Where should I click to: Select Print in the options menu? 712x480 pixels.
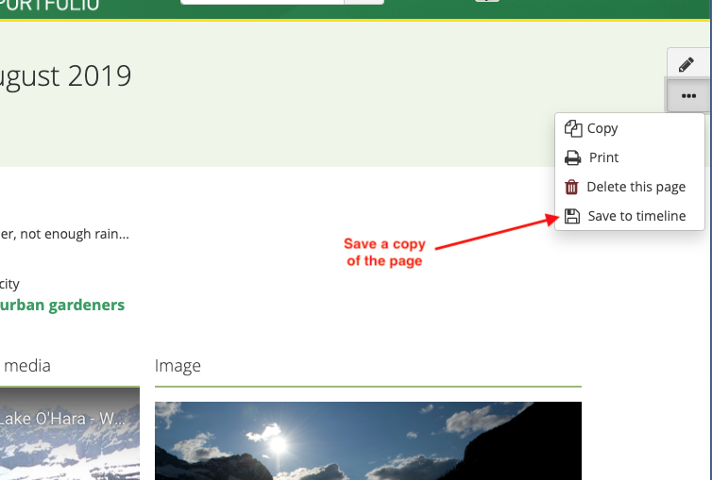(629, 157)
